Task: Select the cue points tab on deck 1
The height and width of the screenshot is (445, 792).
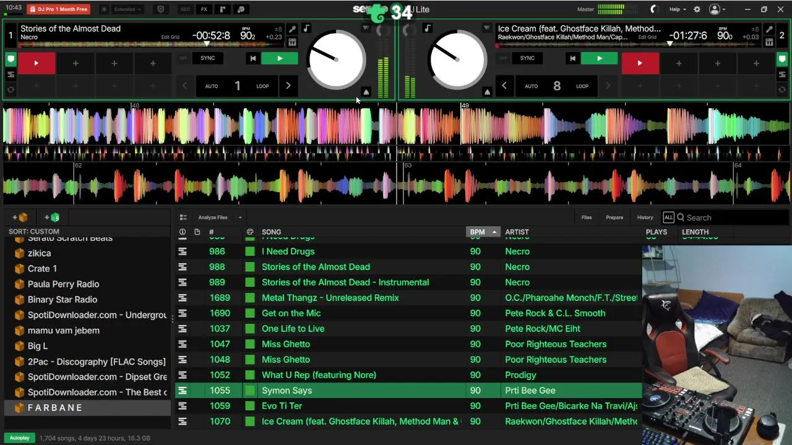Action: (x=11, y=60)
